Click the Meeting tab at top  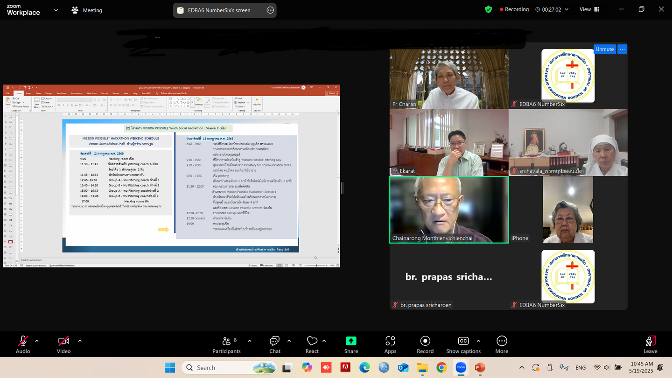pos(87,10)
